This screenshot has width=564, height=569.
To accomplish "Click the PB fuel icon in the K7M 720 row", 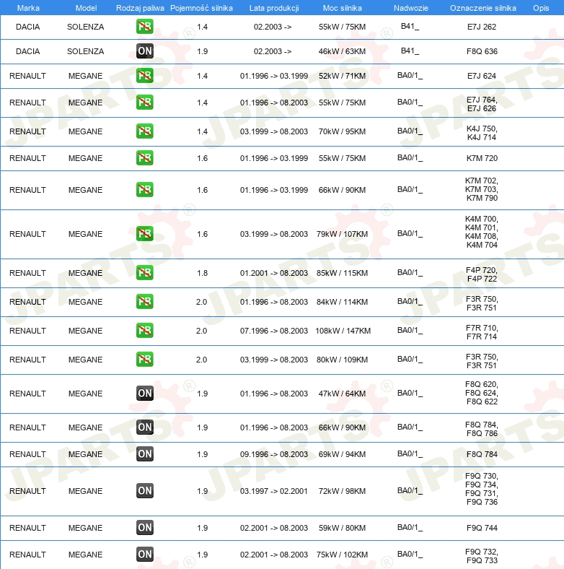I will click(x=144, y=158).
